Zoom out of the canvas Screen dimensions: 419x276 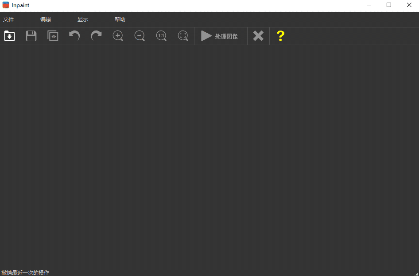pos(140,36)
